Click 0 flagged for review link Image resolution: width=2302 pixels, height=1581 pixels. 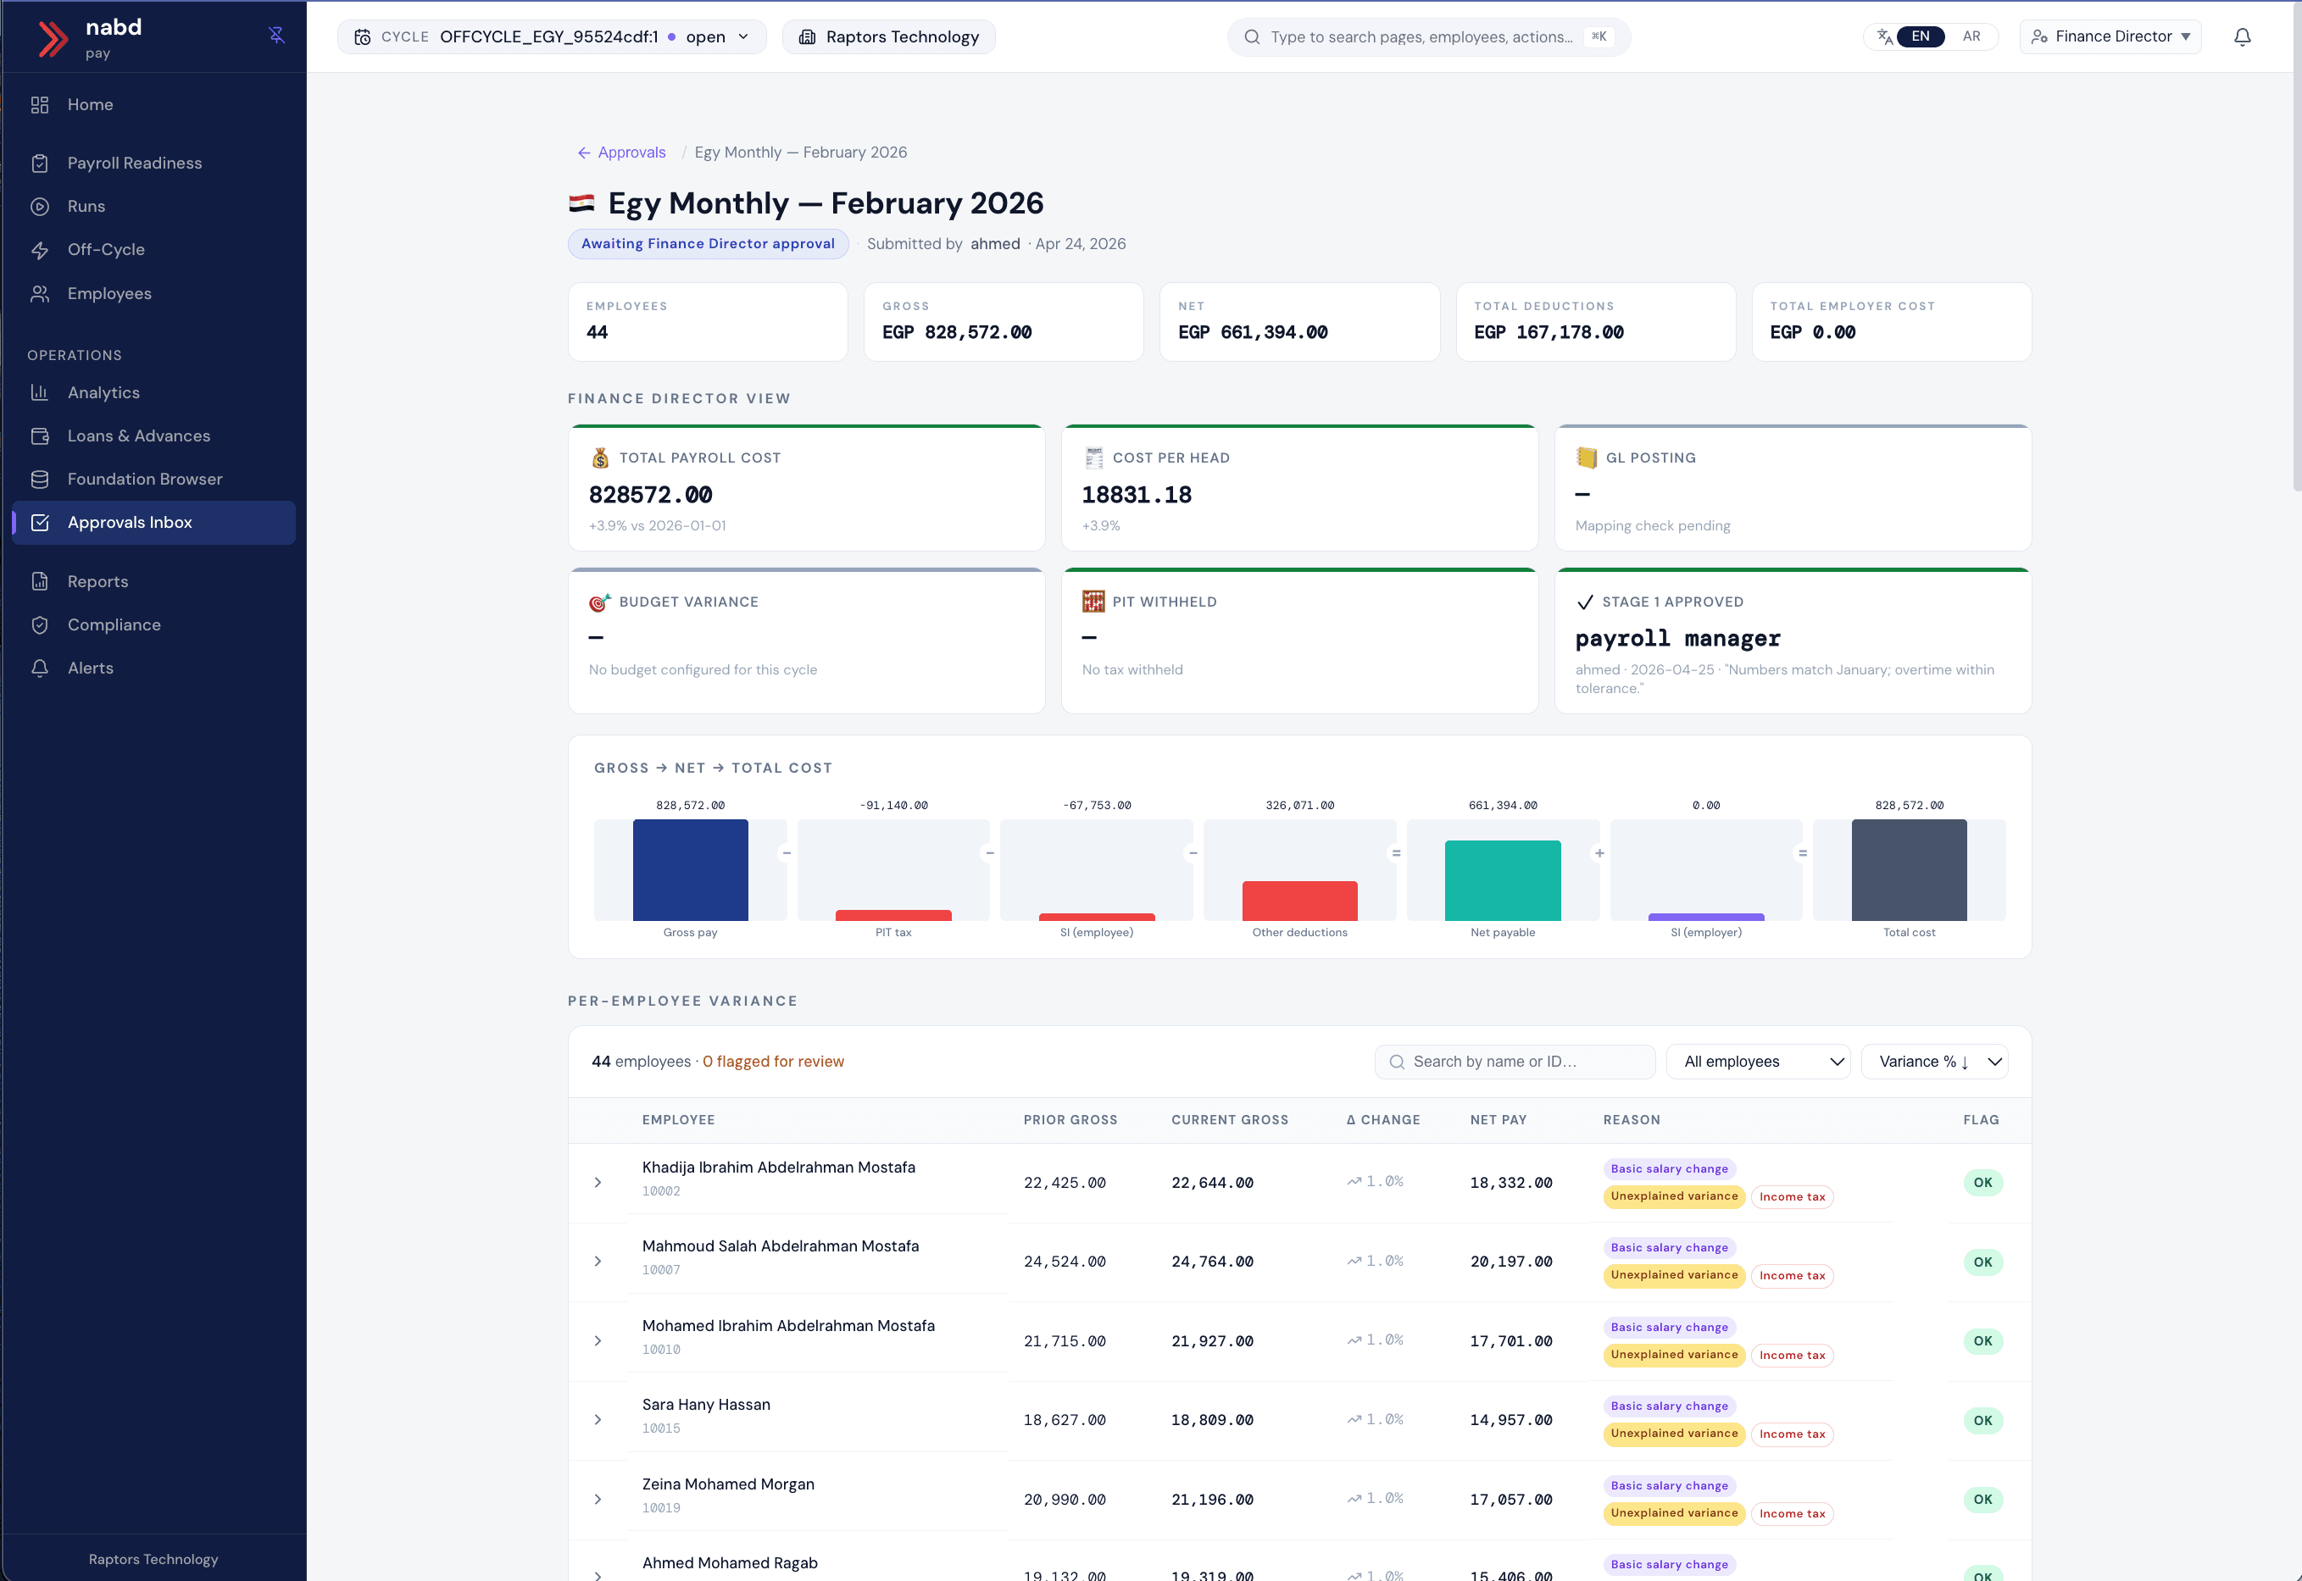pyautogui.click(x=773, y=1062)
